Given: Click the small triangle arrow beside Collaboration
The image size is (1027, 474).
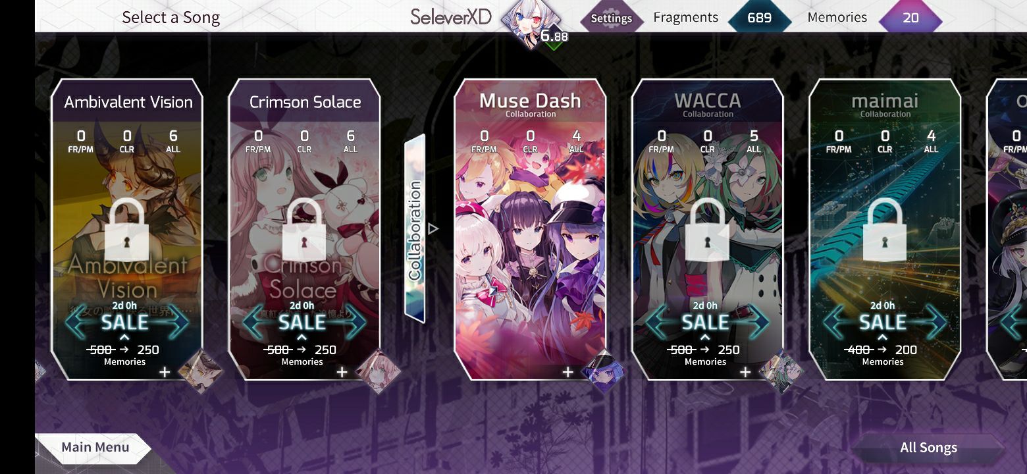Looking at the screenshot, I should tap(433, 229).
